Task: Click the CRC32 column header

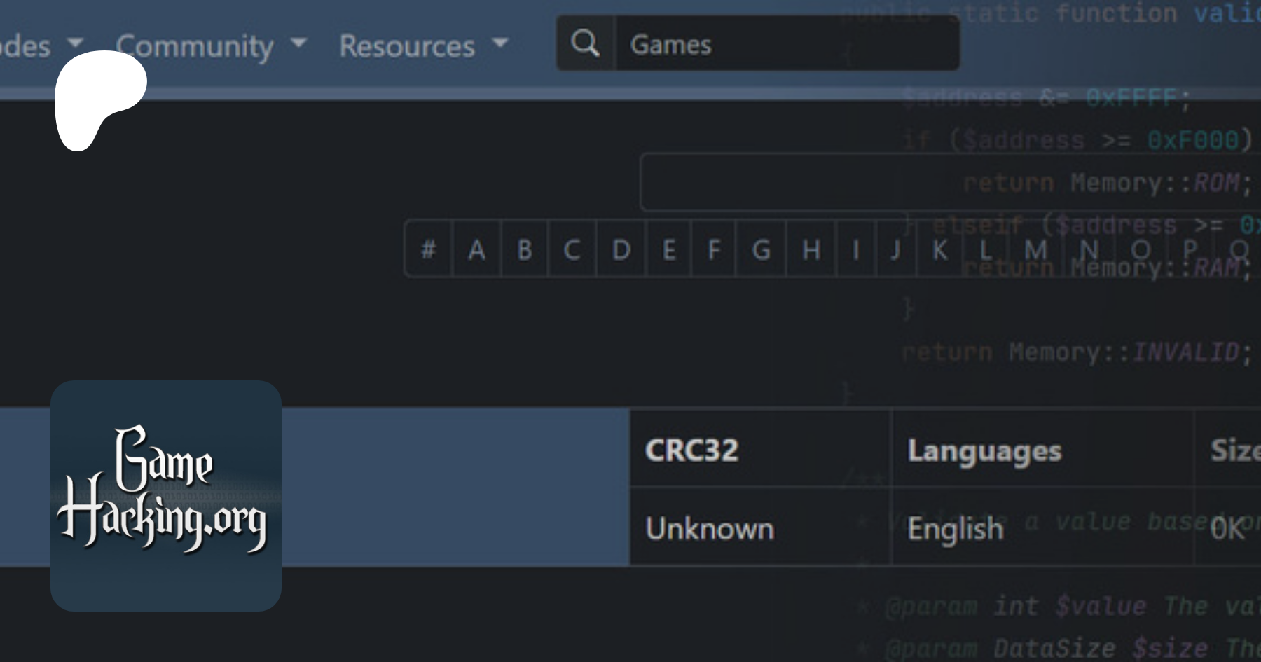Action: pos(691,450)
